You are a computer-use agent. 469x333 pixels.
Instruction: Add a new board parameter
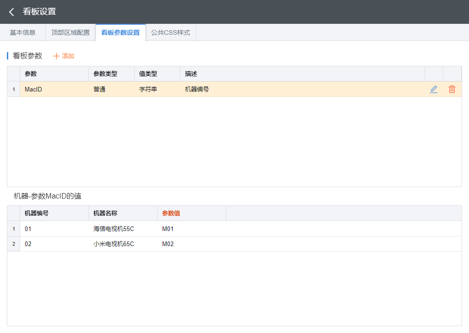point(63,56)
